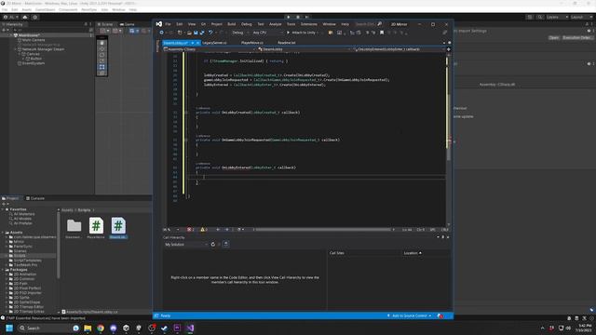Click the Undo icon in Visual Studio toolbar
Image resolution: width=596 pixels, height=335 pixels.
pyautogui.click(x=210, y=33)
